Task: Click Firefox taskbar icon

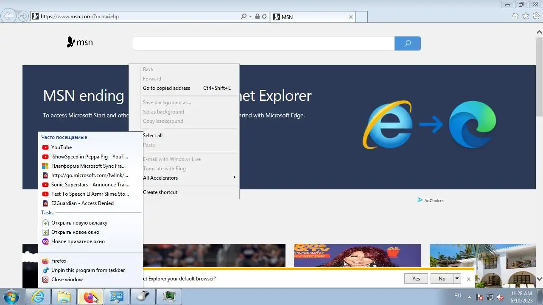Action: (90, 297)
